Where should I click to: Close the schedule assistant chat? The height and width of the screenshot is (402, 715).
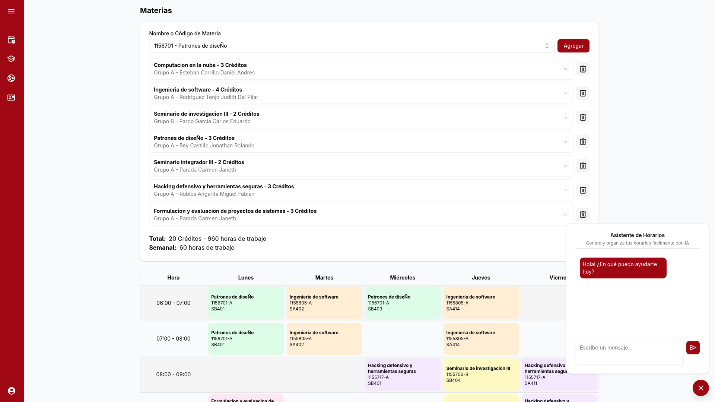tap(700, 388)
